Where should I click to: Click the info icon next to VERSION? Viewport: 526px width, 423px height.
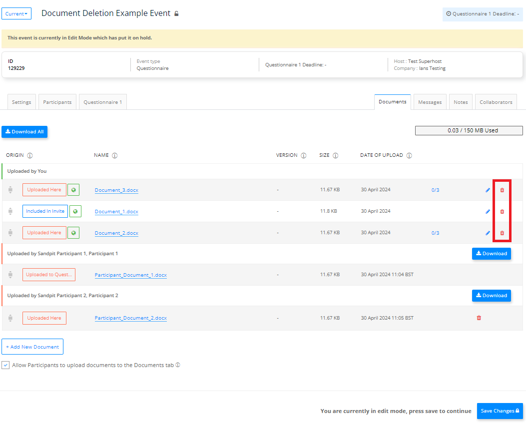pyautogui.click(x=304, y=155)
